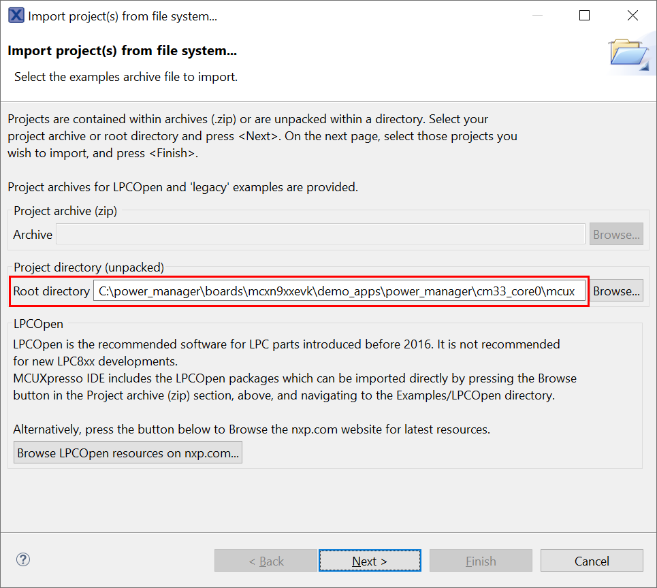Click the "Root directory" label

pos(51,291)
